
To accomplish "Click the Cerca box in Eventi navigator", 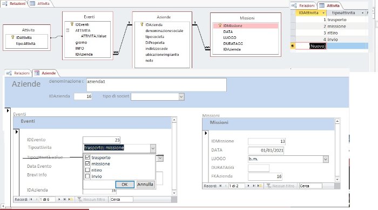I will [x=122, y=199].
